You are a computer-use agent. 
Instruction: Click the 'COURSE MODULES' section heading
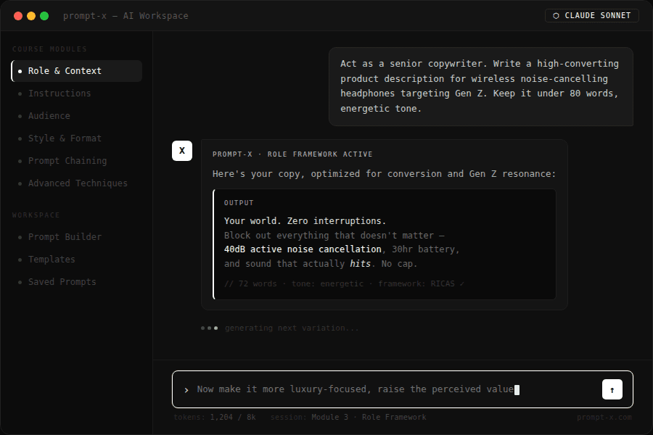(49, 49)
